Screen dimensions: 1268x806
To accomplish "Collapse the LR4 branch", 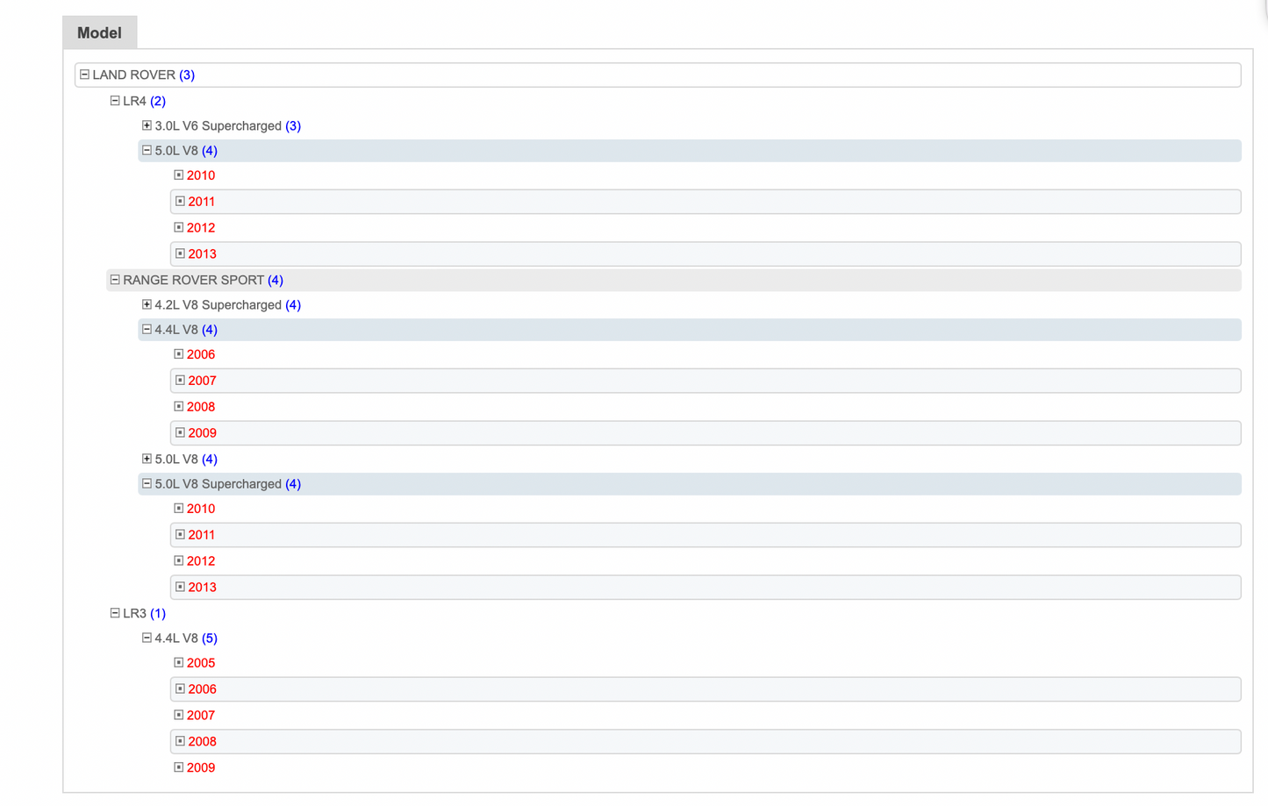I will (115, 101).
